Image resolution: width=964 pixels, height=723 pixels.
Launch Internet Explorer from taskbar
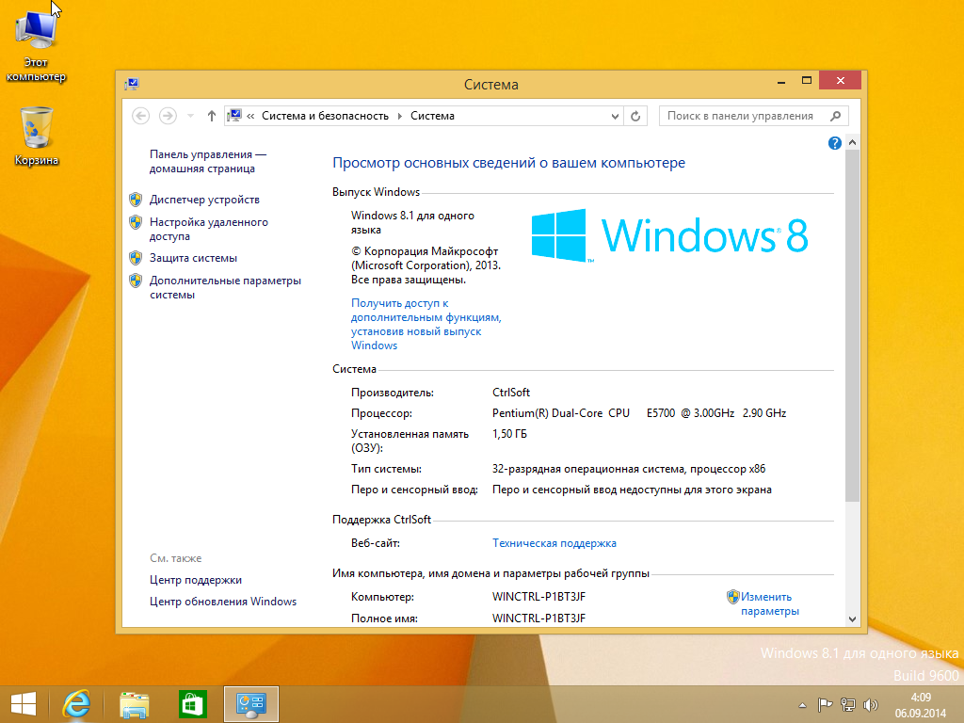77,704
